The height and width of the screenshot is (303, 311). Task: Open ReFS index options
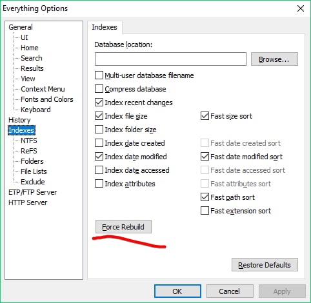pyautogui.click(x=29, y=151)
